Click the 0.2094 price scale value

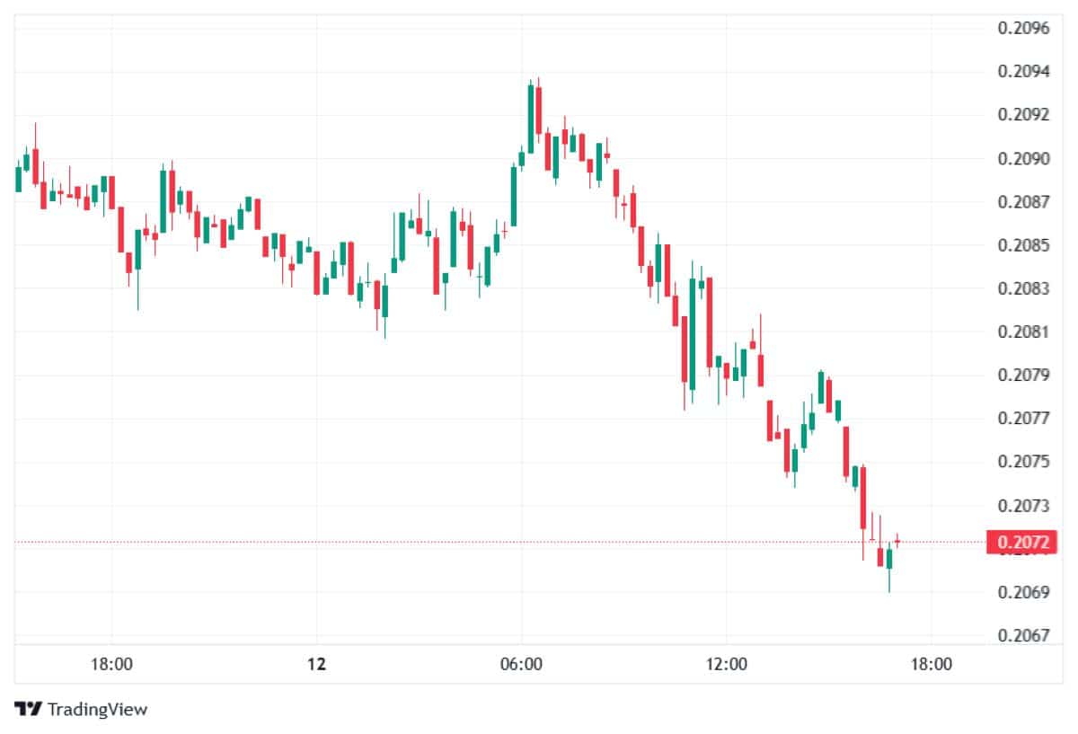coord(1023,72)
